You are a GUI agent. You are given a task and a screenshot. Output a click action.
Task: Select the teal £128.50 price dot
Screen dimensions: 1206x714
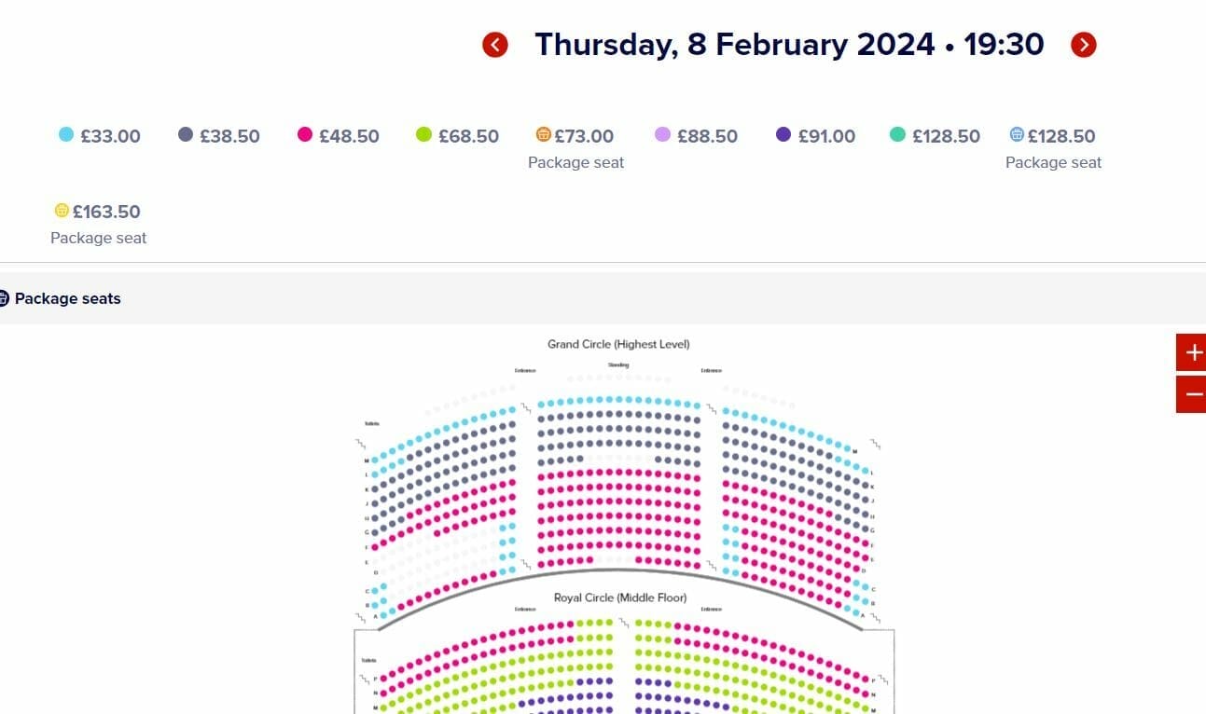coord(897,135)
